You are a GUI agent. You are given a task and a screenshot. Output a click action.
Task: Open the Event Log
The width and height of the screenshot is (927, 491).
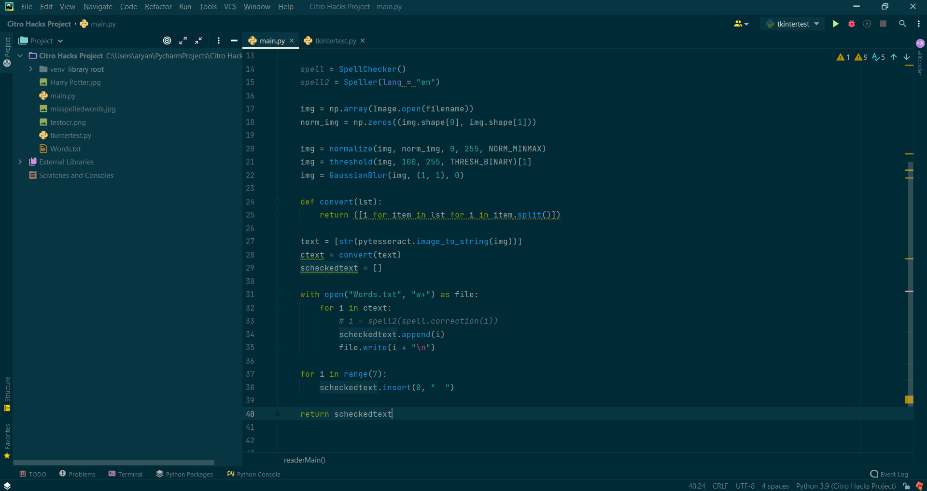[x=889, y=474]
